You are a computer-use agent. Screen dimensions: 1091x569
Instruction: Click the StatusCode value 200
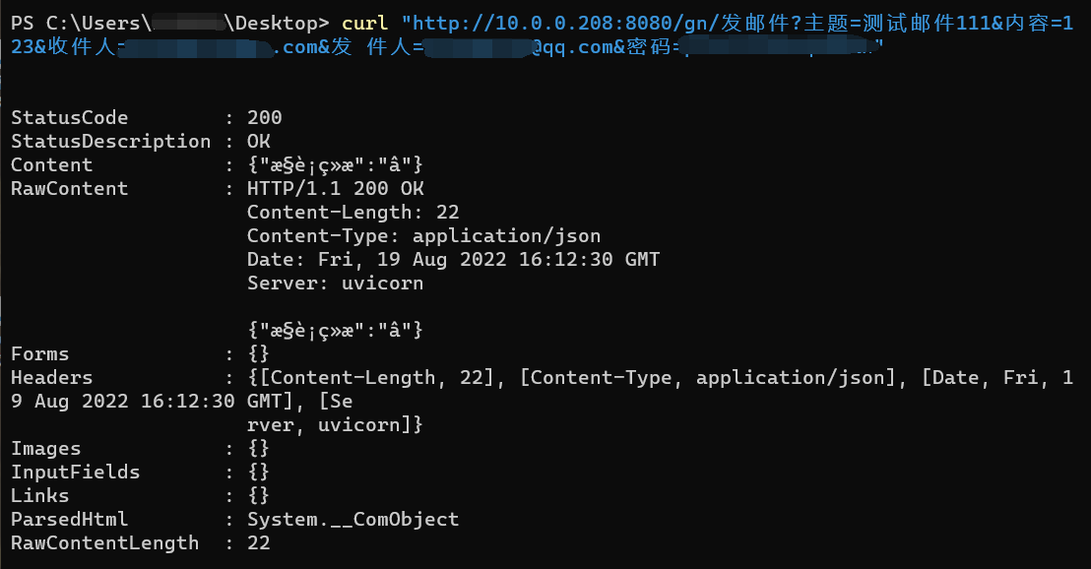[x=265, y=117]
